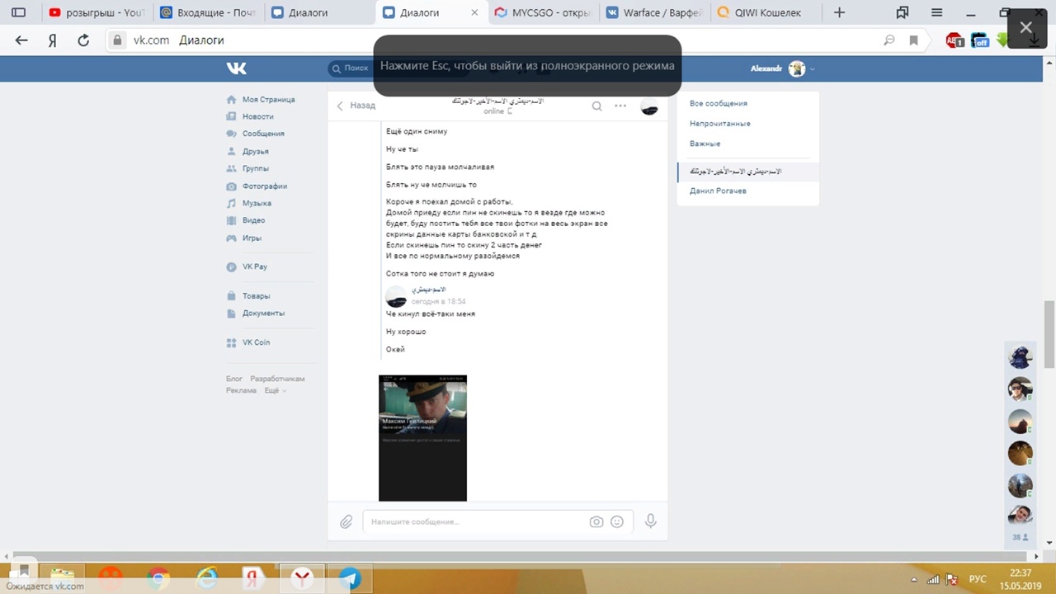Open Данил Рогачев conversation
Image resolution: width=1056 pixels, height=594 pixels.
[x=718, y=191]
